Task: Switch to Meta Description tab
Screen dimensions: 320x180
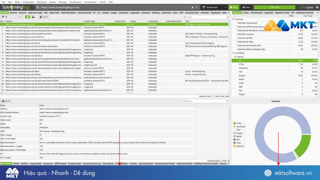Action: click(x=68, y=13)
